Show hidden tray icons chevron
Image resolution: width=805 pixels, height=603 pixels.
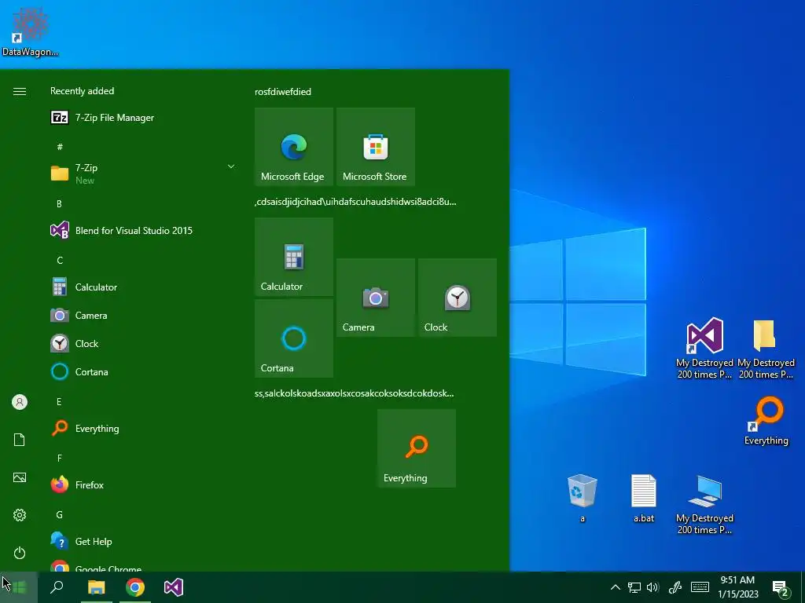click(x=615, y=587)
